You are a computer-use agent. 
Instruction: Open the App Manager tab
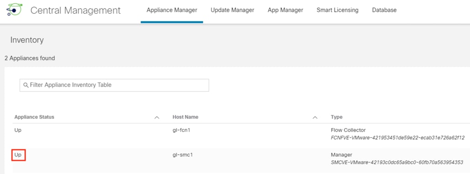285,10
